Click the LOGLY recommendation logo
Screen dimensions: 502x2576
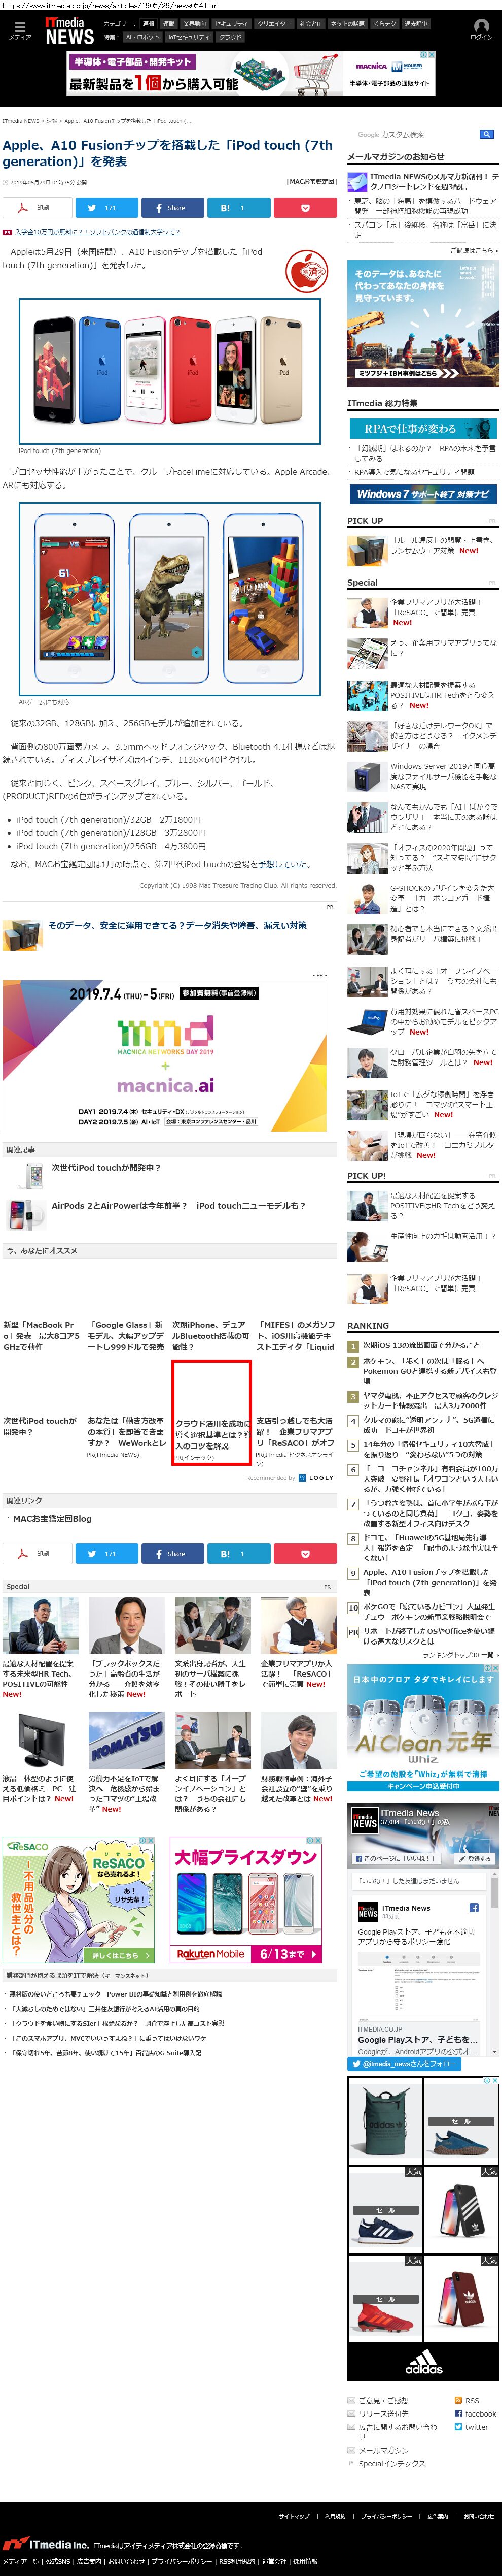click(x=316, y=1477)
